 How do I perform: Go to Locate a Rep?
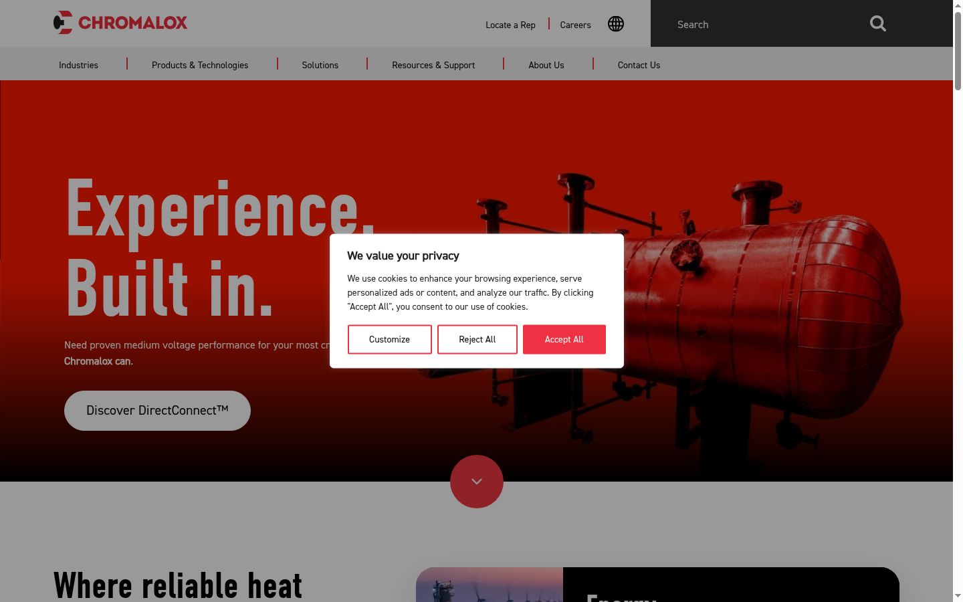point(510,25)
